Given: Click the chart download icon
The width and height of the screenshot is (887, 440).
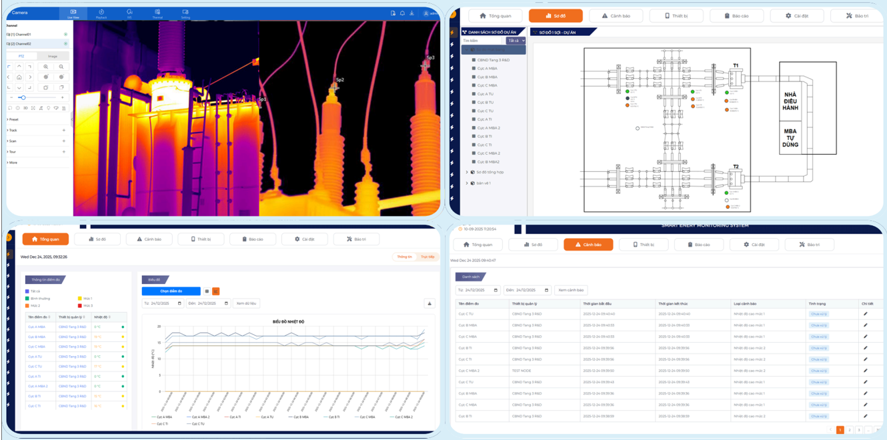Looking at the screenshot, I should (429, 303).
